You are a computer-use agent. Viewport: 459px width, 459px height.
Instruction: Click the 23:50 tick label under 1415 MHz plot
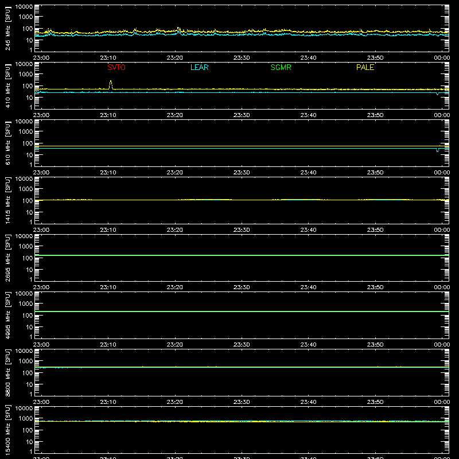[375, 230]
